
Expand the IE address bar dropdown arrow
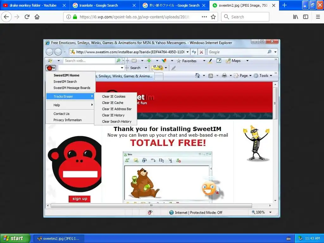coord(188,52)
